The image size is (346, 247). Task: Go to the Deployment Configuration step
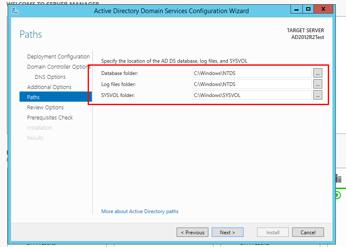pos(58,56)
